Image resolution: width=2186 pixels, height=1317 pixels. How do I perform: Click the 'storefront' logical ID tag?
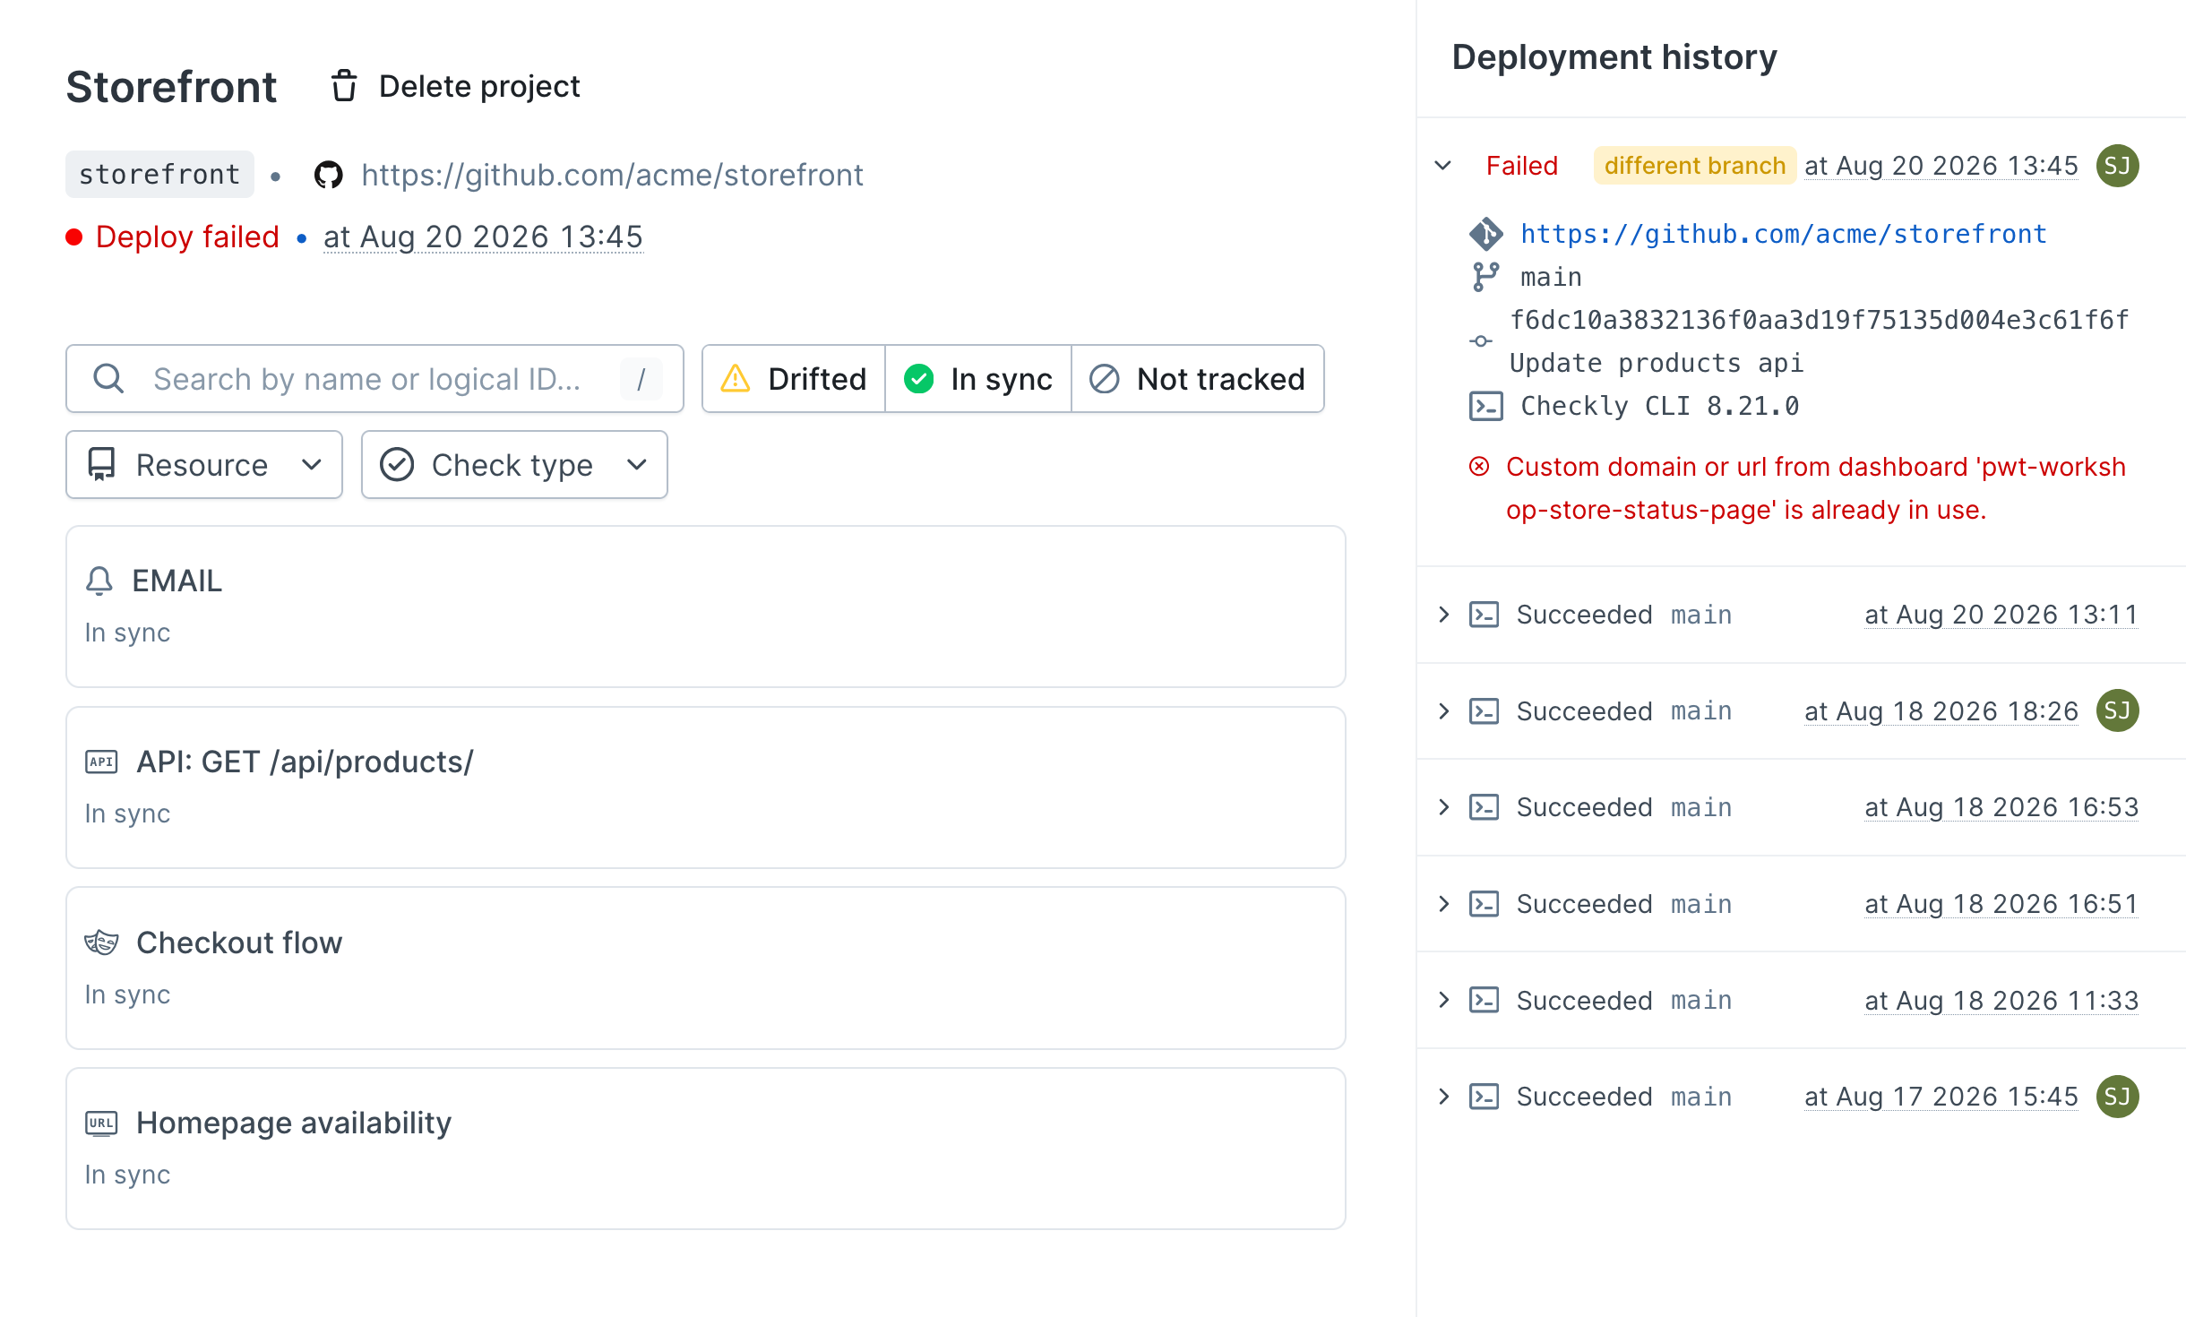click(x=159, y=175)
